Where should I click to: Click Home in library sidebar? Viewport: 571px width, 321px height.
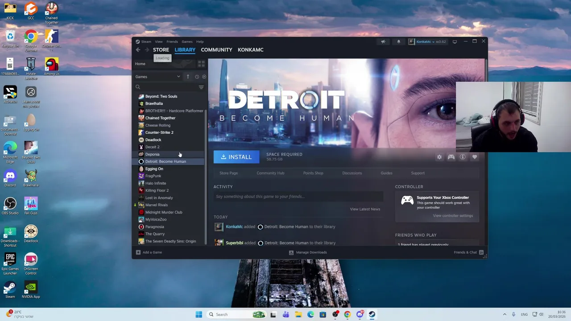140,64
